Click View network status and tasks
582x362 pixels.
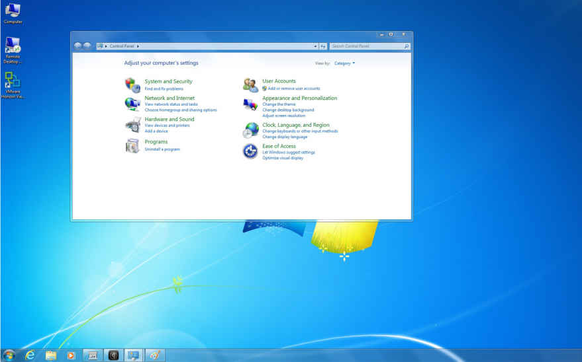point(171,104)
